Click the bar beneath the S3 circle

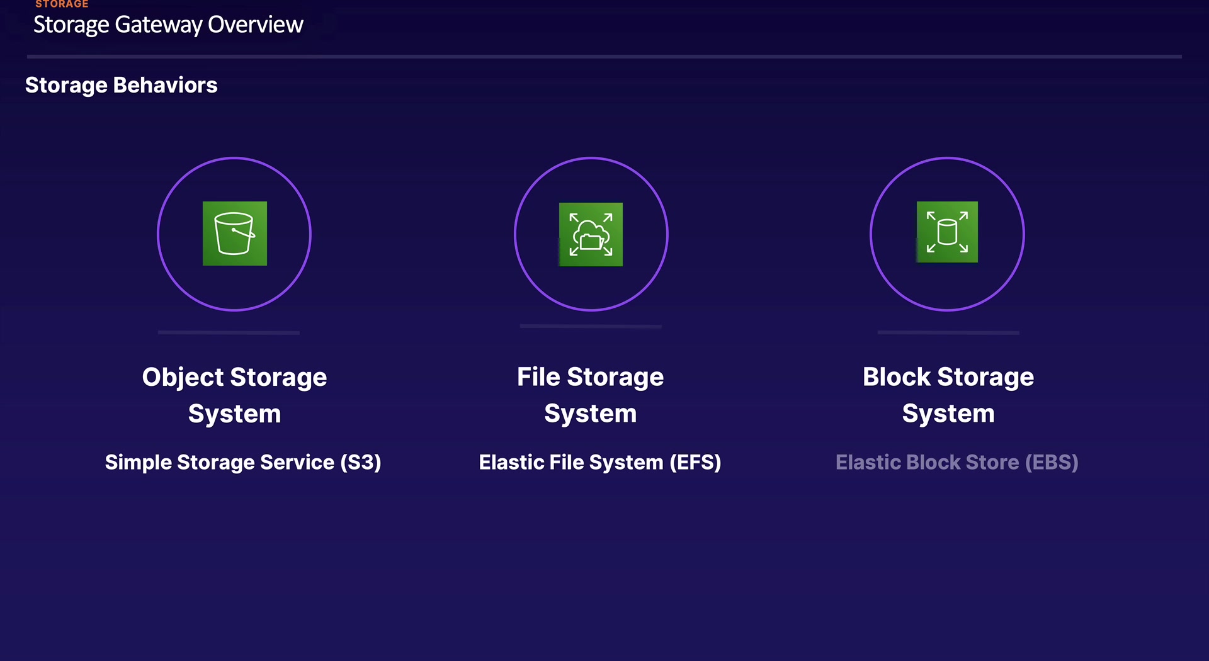(229, 332)
